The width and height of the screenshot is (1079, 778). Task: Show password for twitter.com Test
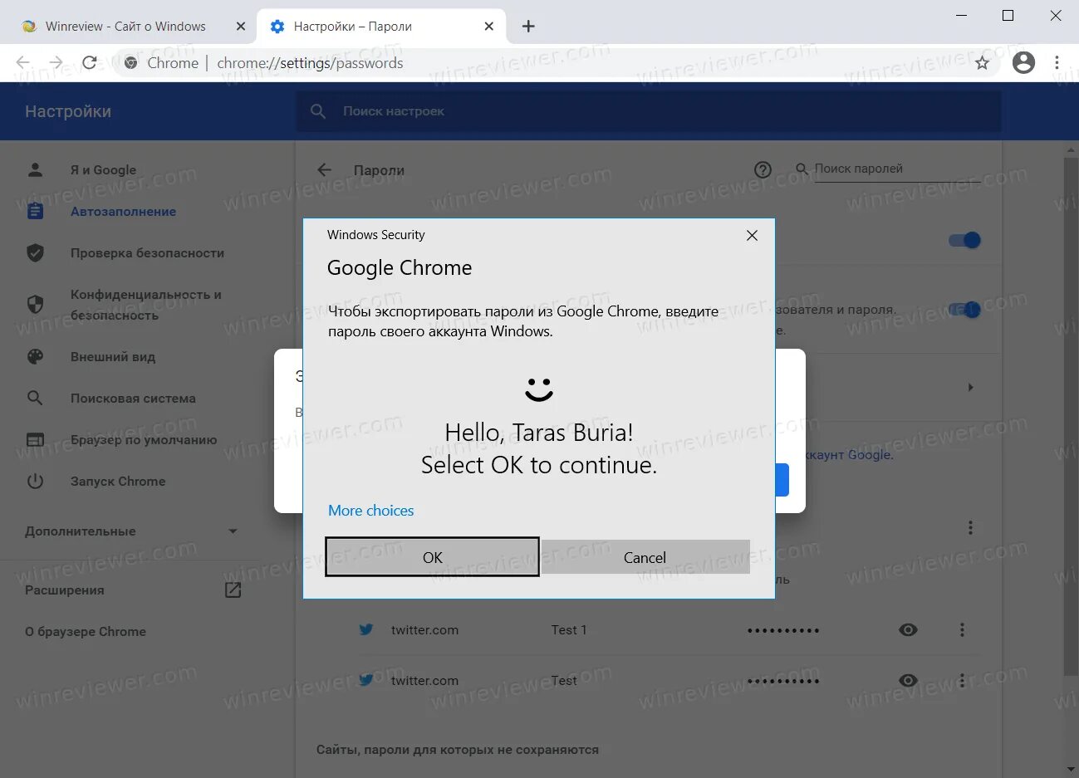point(909,681)
